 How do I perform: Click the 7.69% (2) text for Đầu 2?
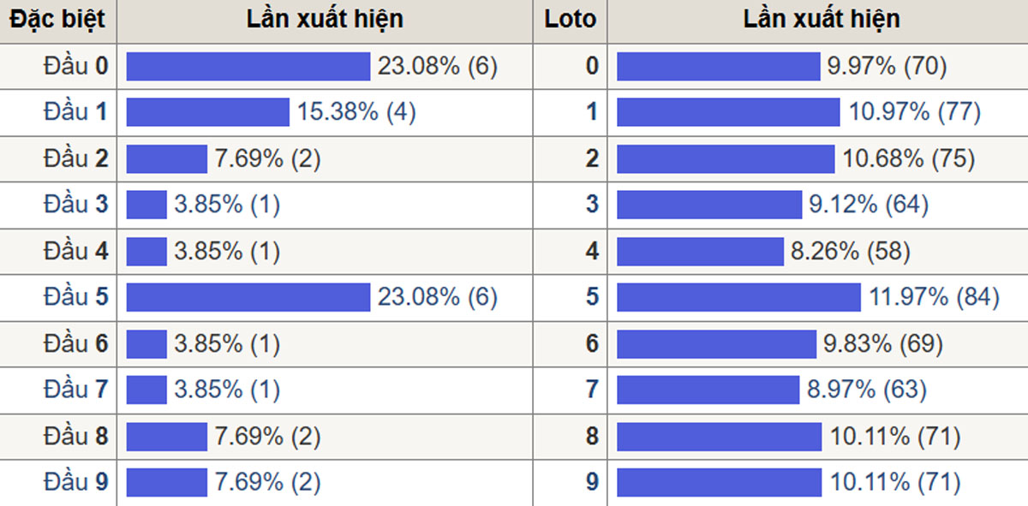coord(267,158)
